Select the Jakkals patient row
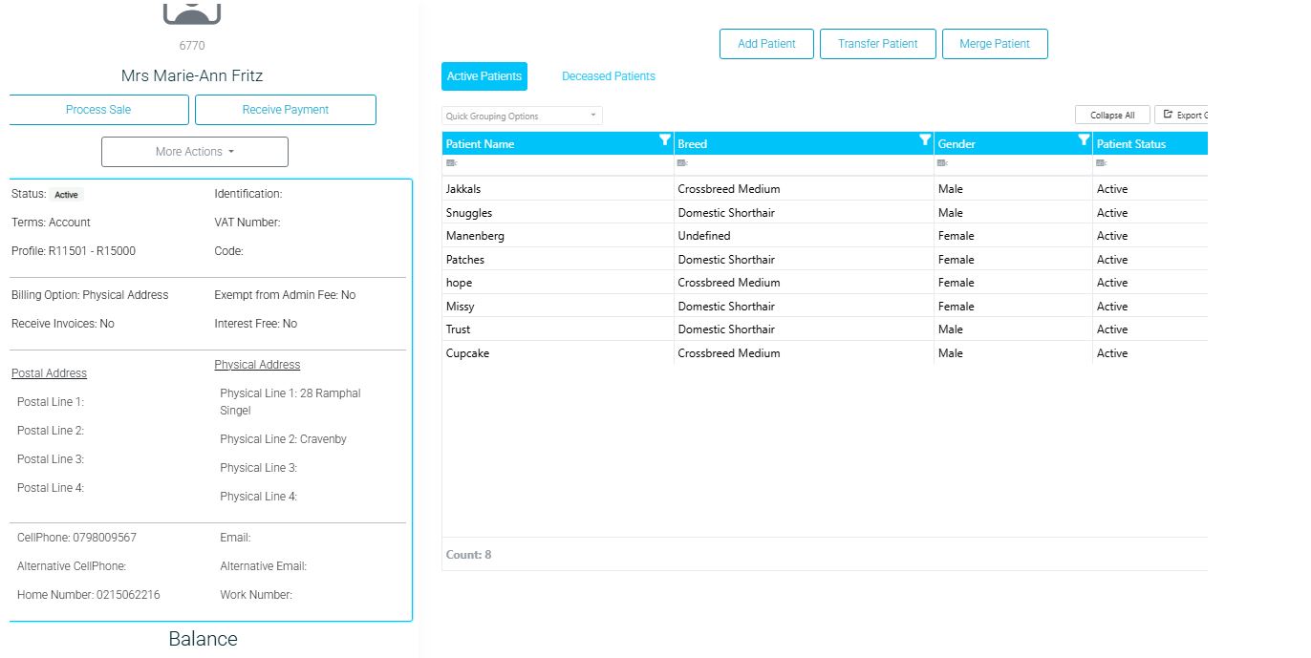 point(825,189)
